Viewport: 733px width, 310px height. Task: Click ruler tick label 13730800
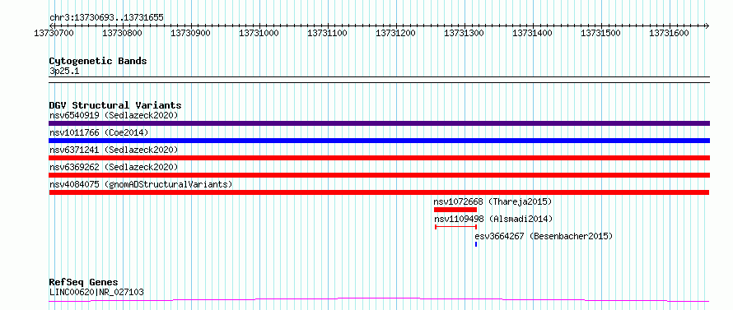(123, 34)
